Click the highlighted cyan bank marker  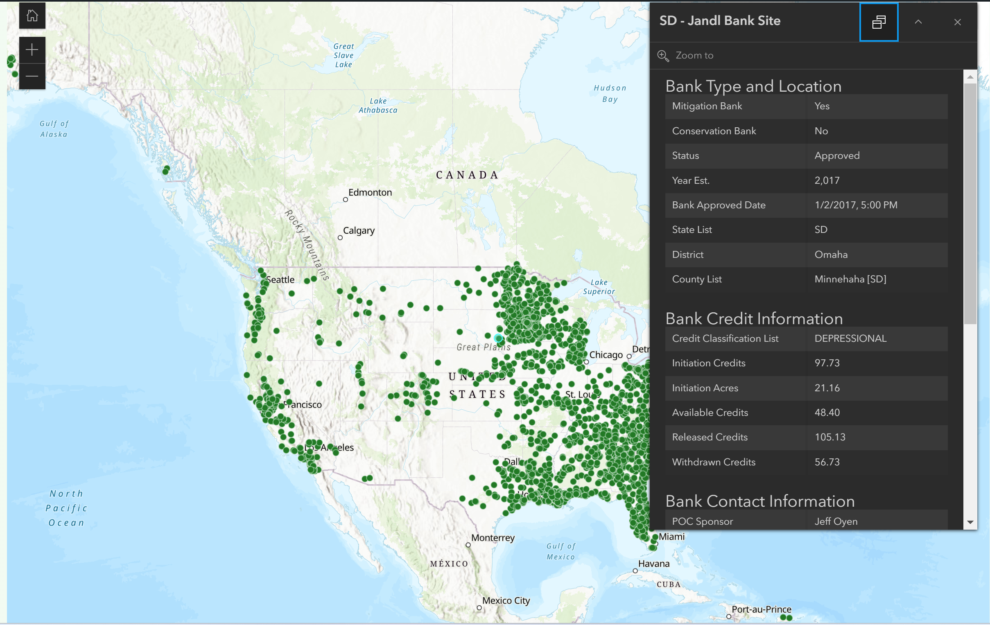point(499,338)
